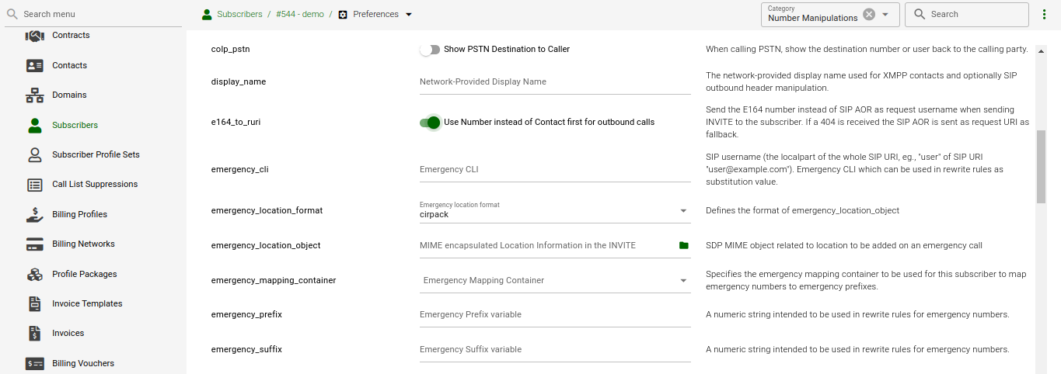Click the Profile Packages boxes icon
Image resolution: width=1061 pixels, height=374 pixels.
pos(35,275)
